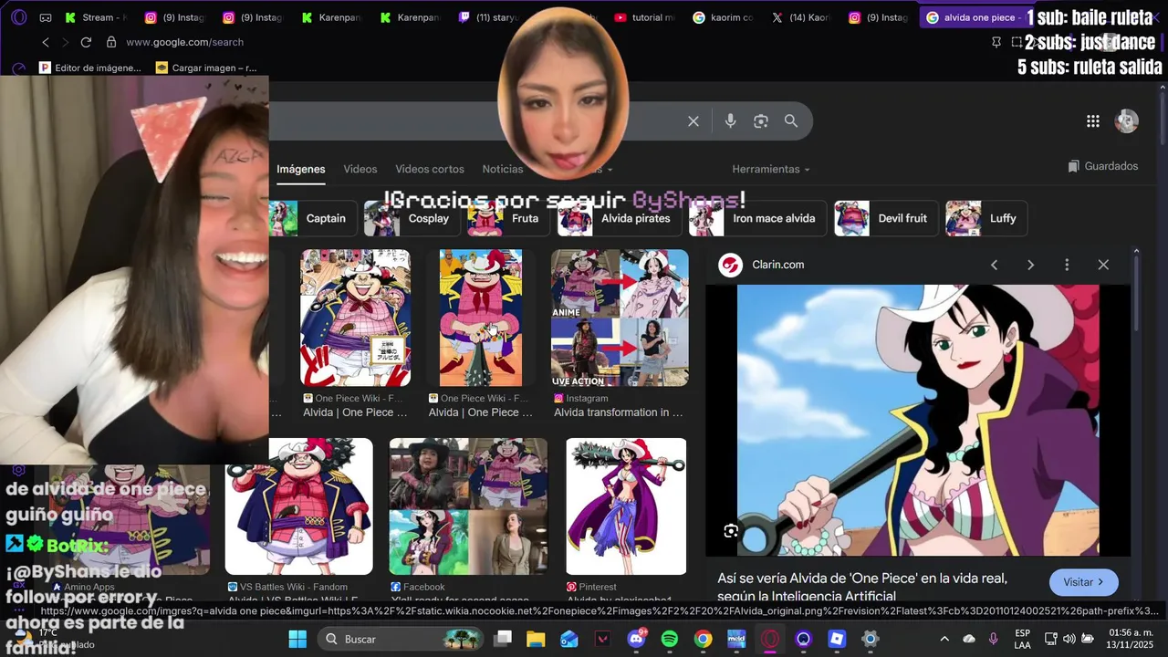Open OBS Studio from the taskbar

(803, 639)
